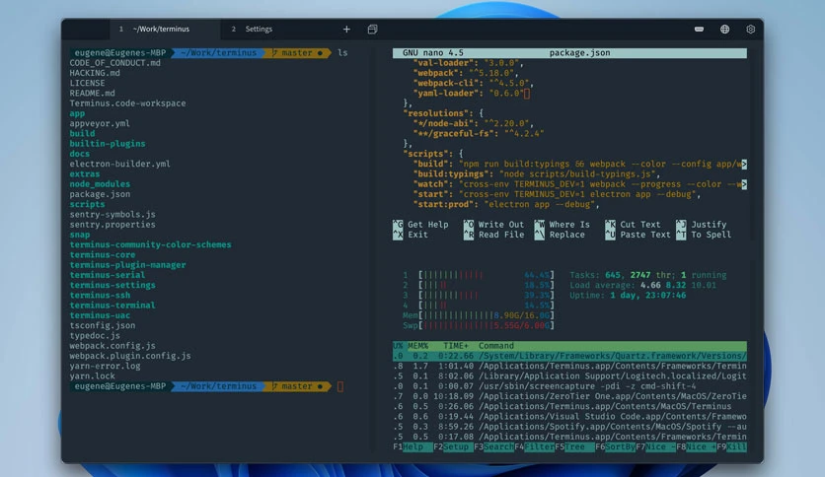Click the "yaml-loader" line in nano
This screenshot has width=825, height=477.
coord(472,94)
